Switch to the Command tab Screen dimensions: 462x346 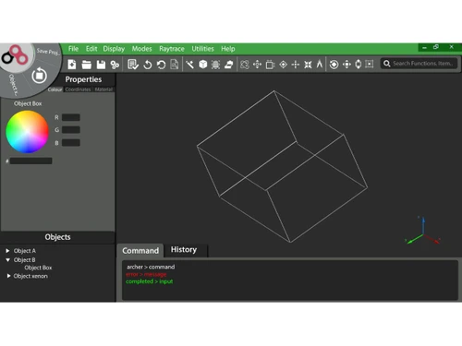click(x=140, y=251)
